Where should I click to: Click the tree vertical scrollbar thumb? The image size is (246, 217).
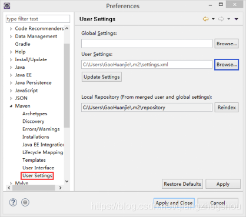point(67,85)
